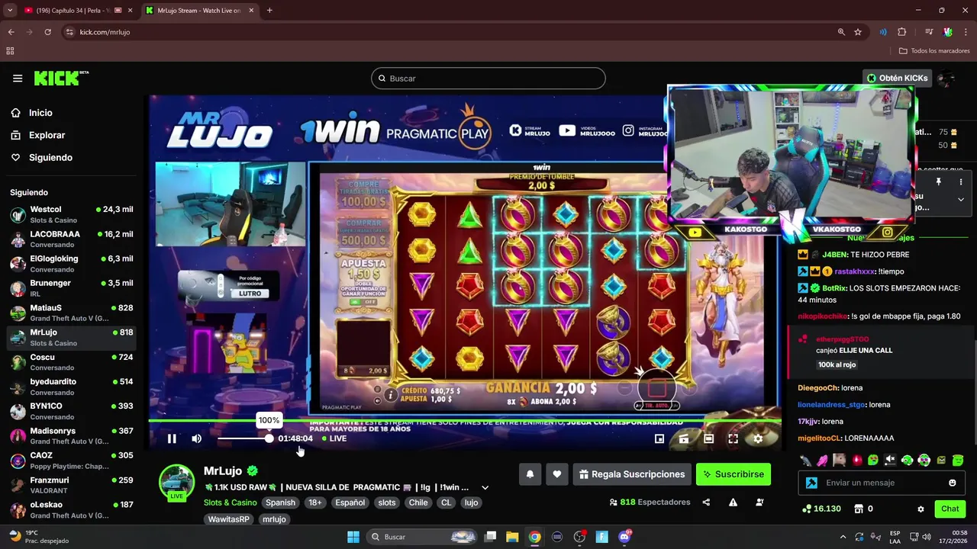Select the WawitasRP tag
Viewport: 977px width, 549px height.
pyautogui.click(x=229, y=519)
